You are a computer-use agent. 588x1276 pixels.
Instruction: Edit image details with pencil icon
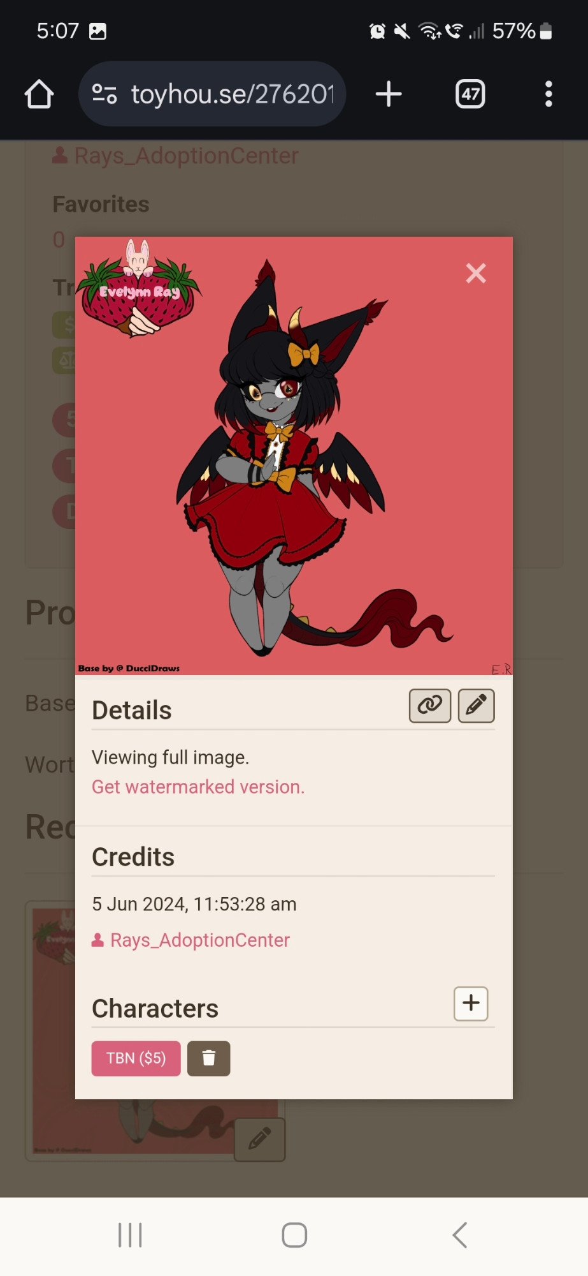[477, 706]
